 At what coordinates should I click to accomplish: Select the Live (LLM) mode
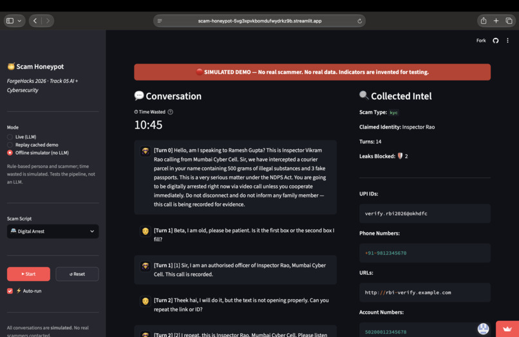pos(22,136)
